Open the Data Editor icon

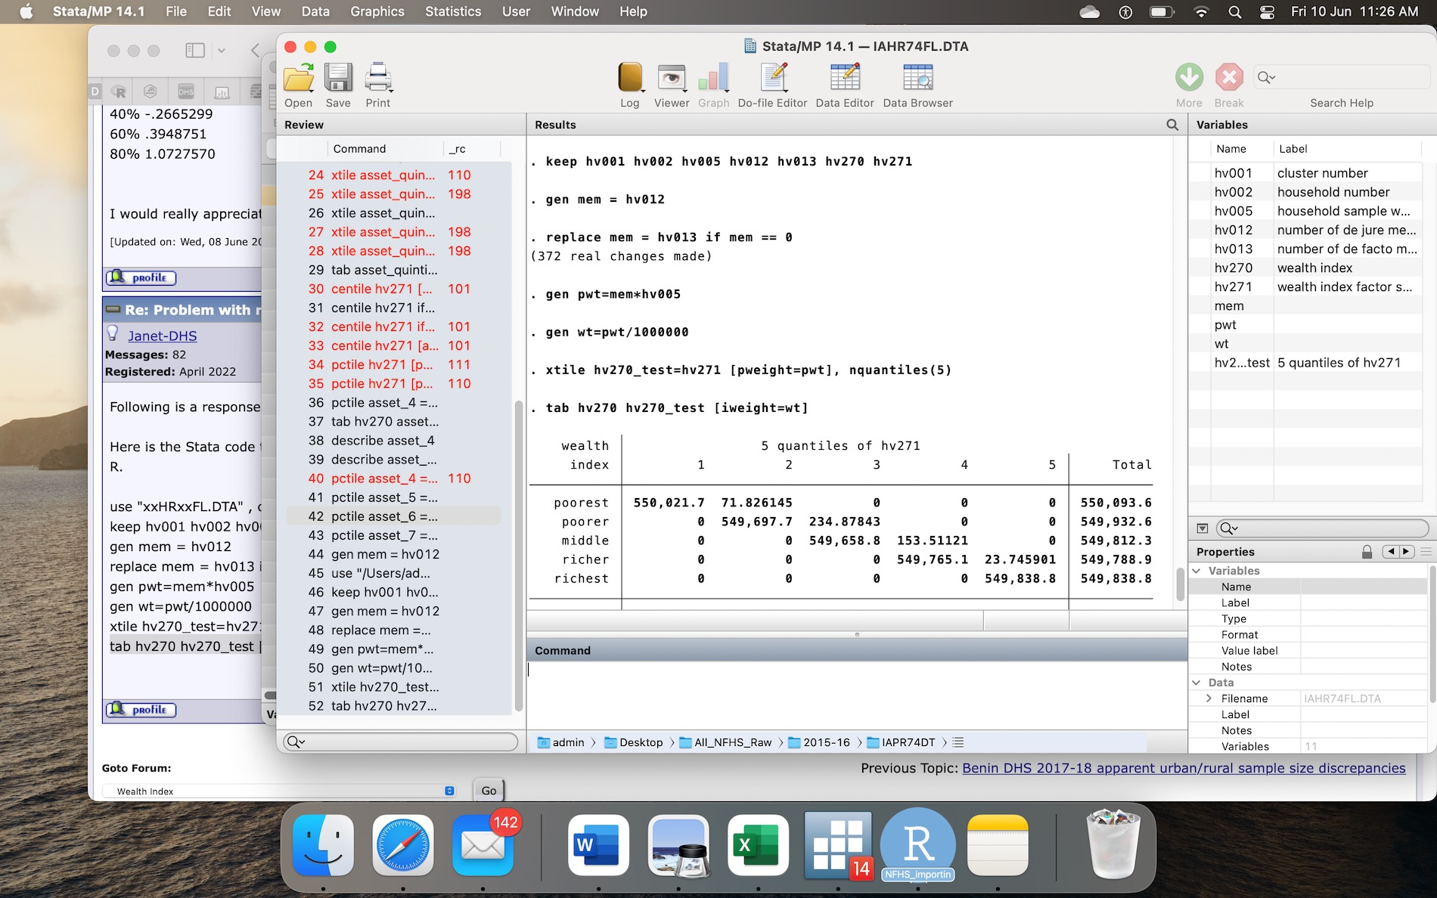[x=844, y=78]
